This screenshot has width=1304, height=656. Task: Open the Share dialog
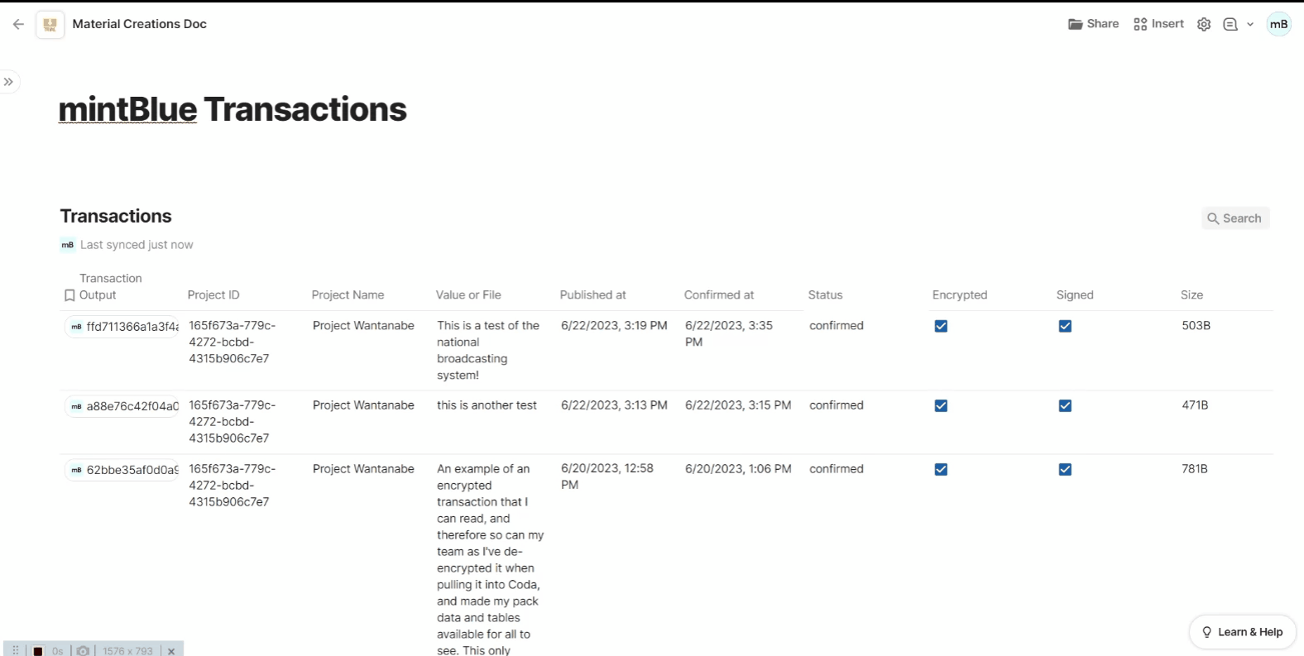click(1093, 24)
